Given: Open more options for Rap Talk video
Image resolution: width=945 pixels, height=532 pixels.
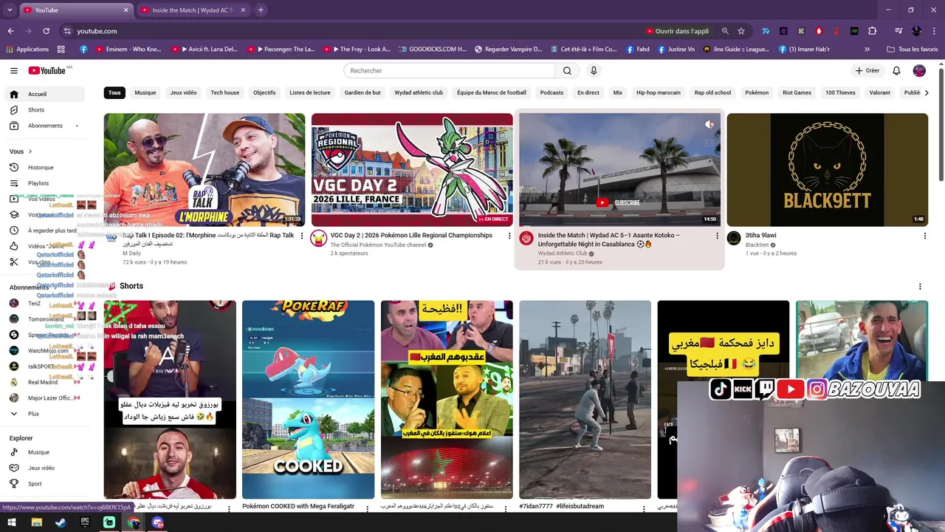Looking at the screenshot, I should click(301, 236).
